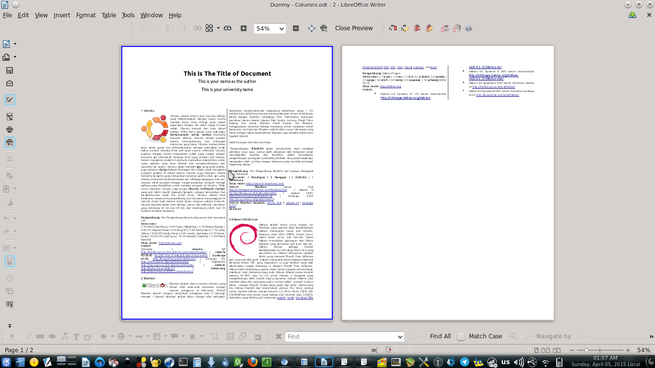Open the recent documents dropdown arrow
655x368 pixels.
[x=15, y=57]
